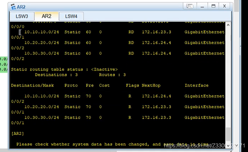This screenshot has width=248, height=152.
Task: Click the [AR2] command prompt line
Action: click(x=18, y=133)
